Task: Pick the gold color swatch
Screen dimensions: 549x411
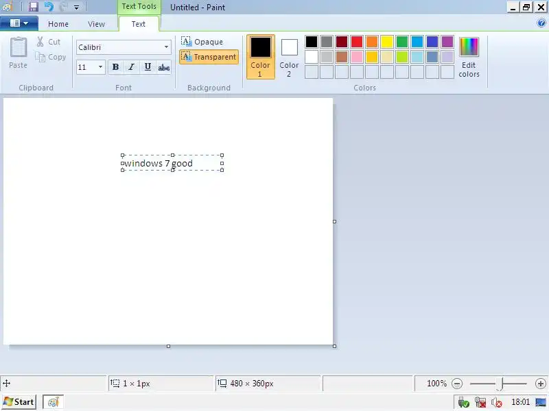Action: click(372, 57)
